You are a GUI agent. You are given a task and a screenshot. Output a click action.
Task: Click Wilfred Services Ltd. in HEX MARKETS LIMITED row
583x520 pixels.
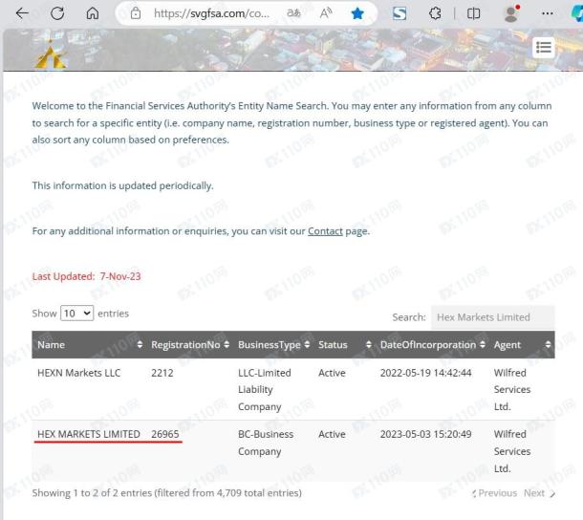[512, 451]
